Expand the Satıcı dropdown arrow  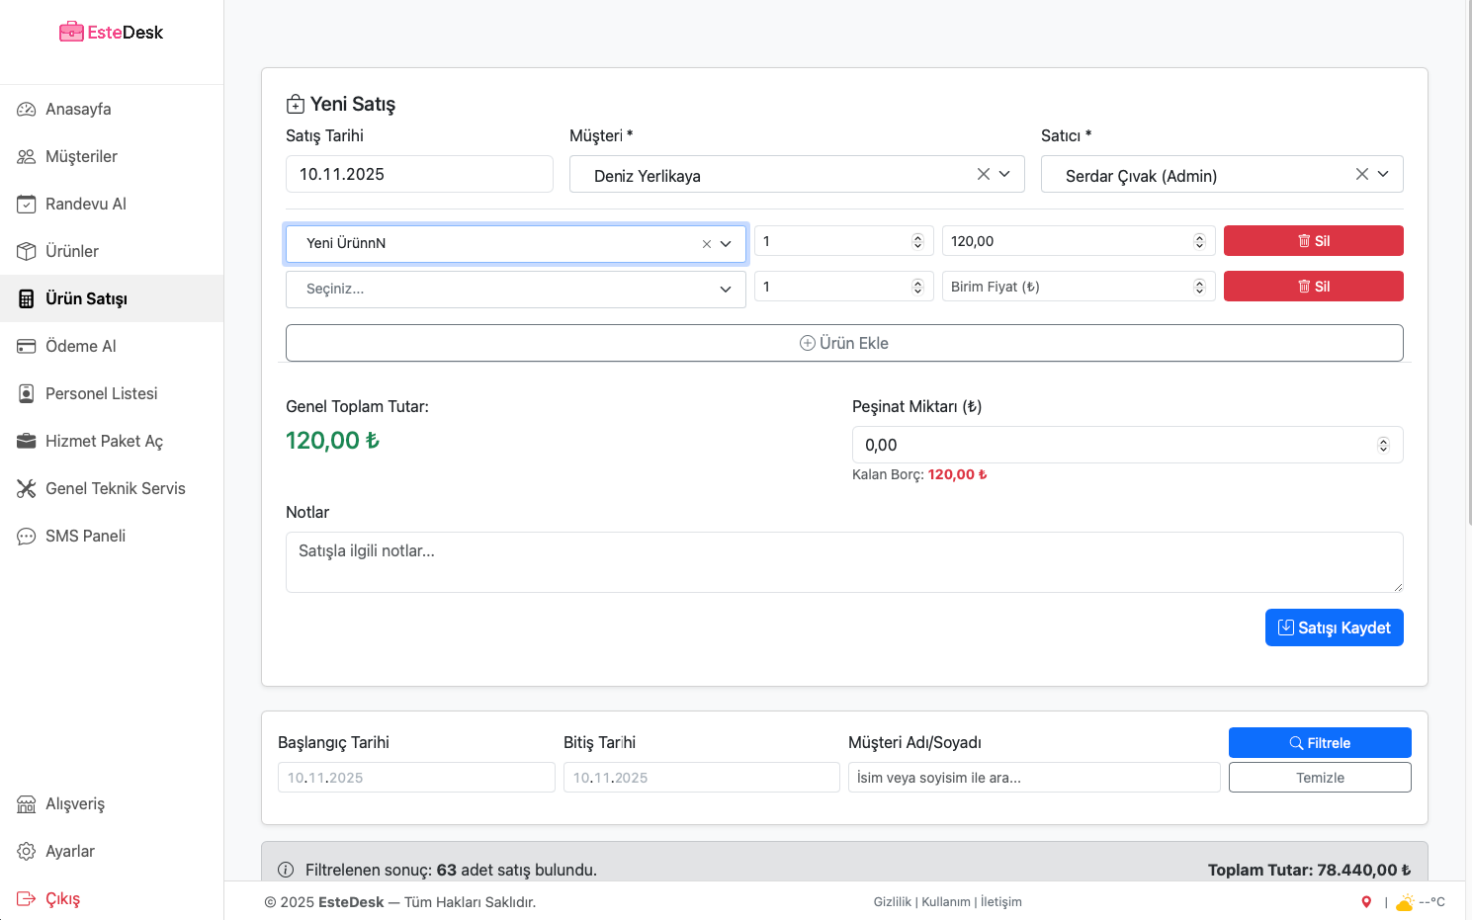point(1383,174)
